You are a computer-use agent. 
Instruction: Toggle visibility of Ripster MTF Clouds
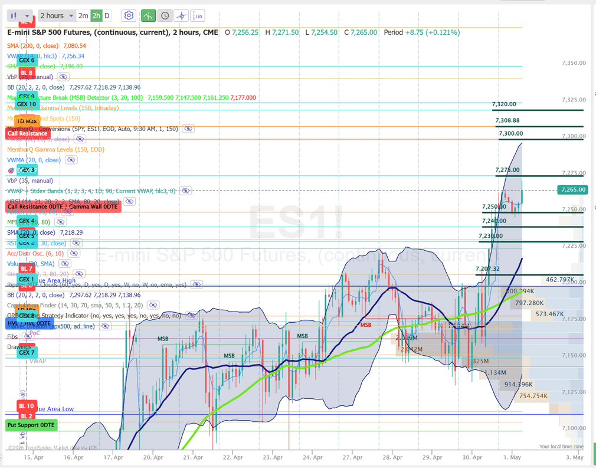[196, 284]
